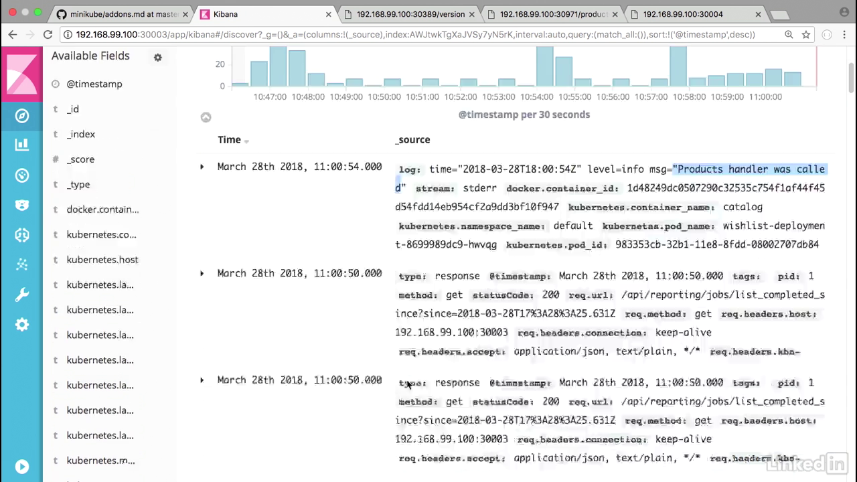Click the site info icon in address bar
Image resolution: width=857 pixels, height=482 pixels.
click(68, 35)
